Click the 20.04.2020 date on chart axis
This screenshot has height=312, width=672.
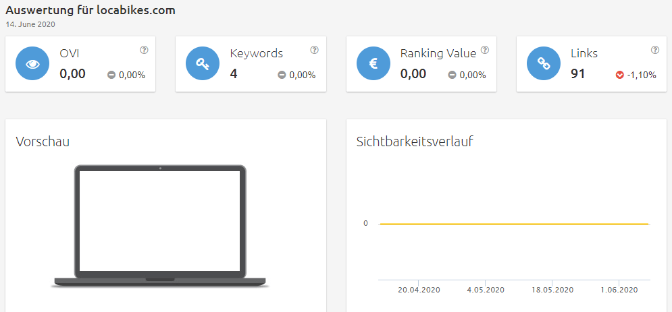[x=419, y=290]
